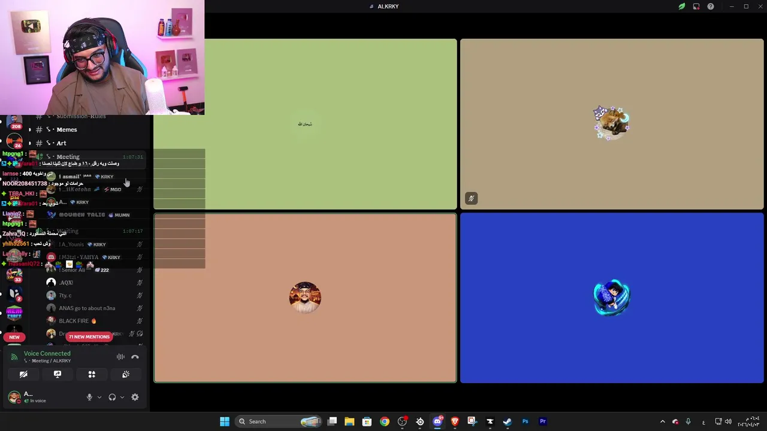Select the green participant tile
The height and width of the screenshot is (431, 767).
(305, 125)
